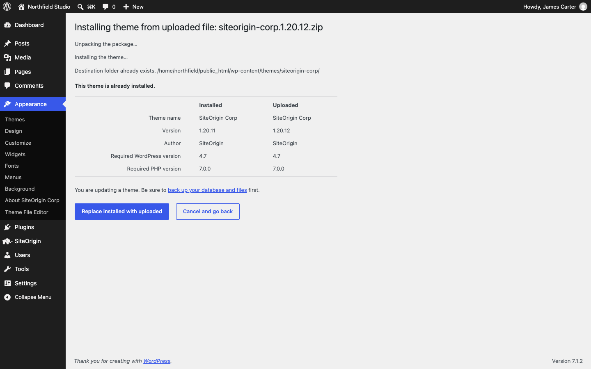
Task: Click the Howdy, James Carter text
Action: click(550, 7)
